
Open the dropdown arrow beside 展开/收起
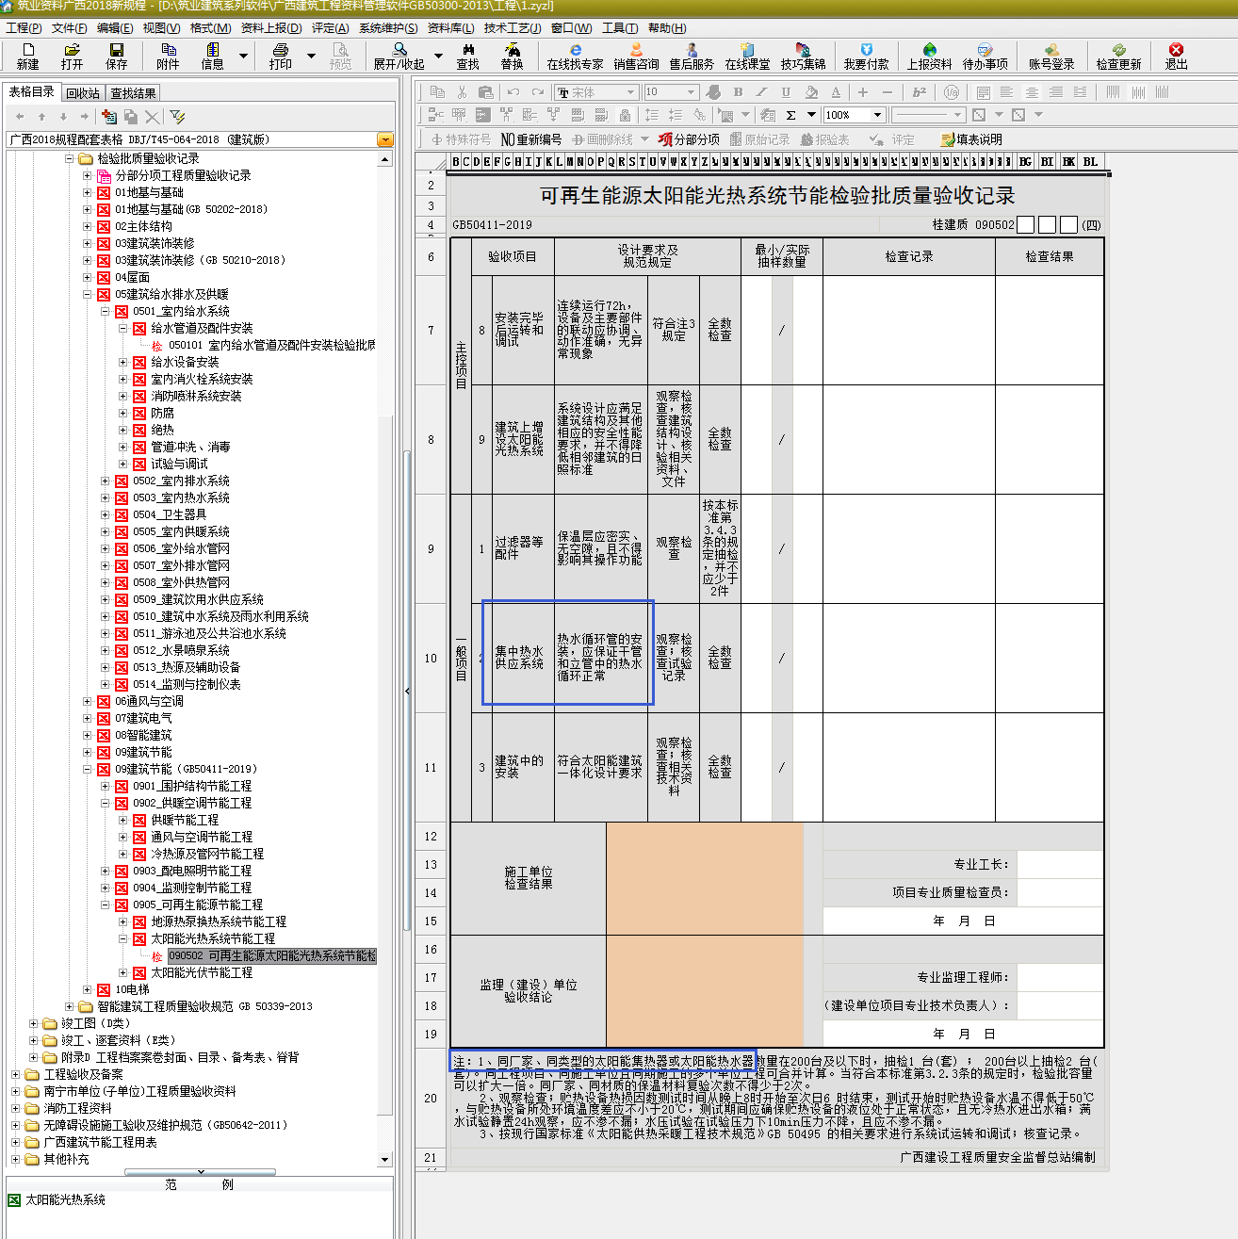tap(440, 57)
